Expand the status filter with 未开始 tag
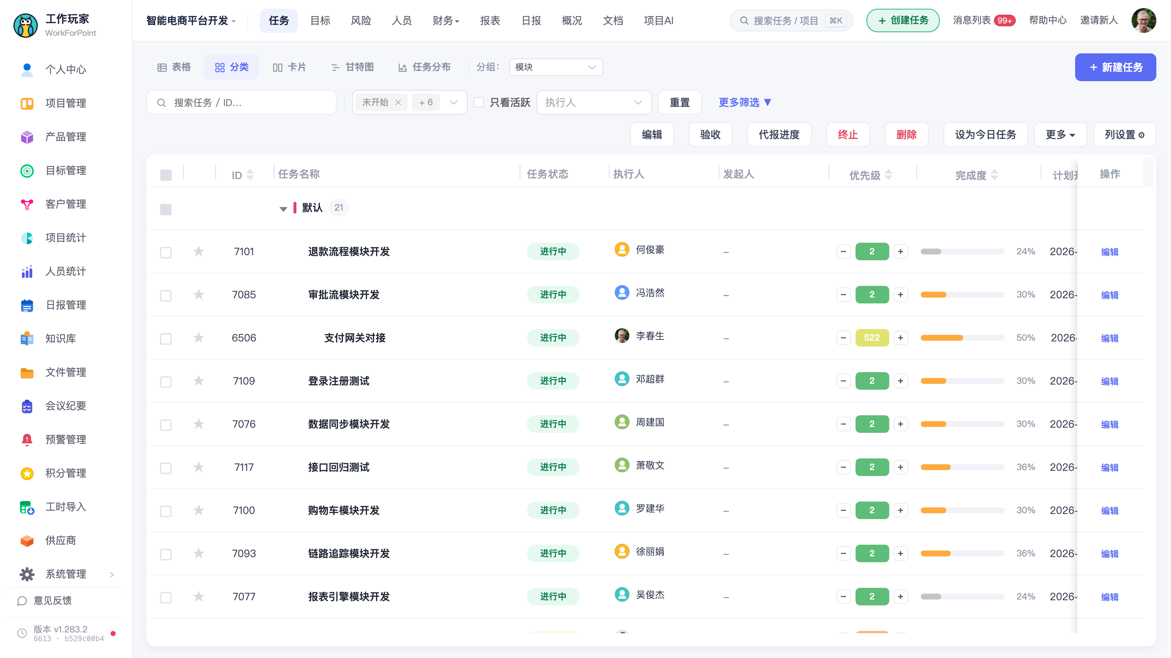Viewport: 1171px width, 658px height. pos(453,102)
